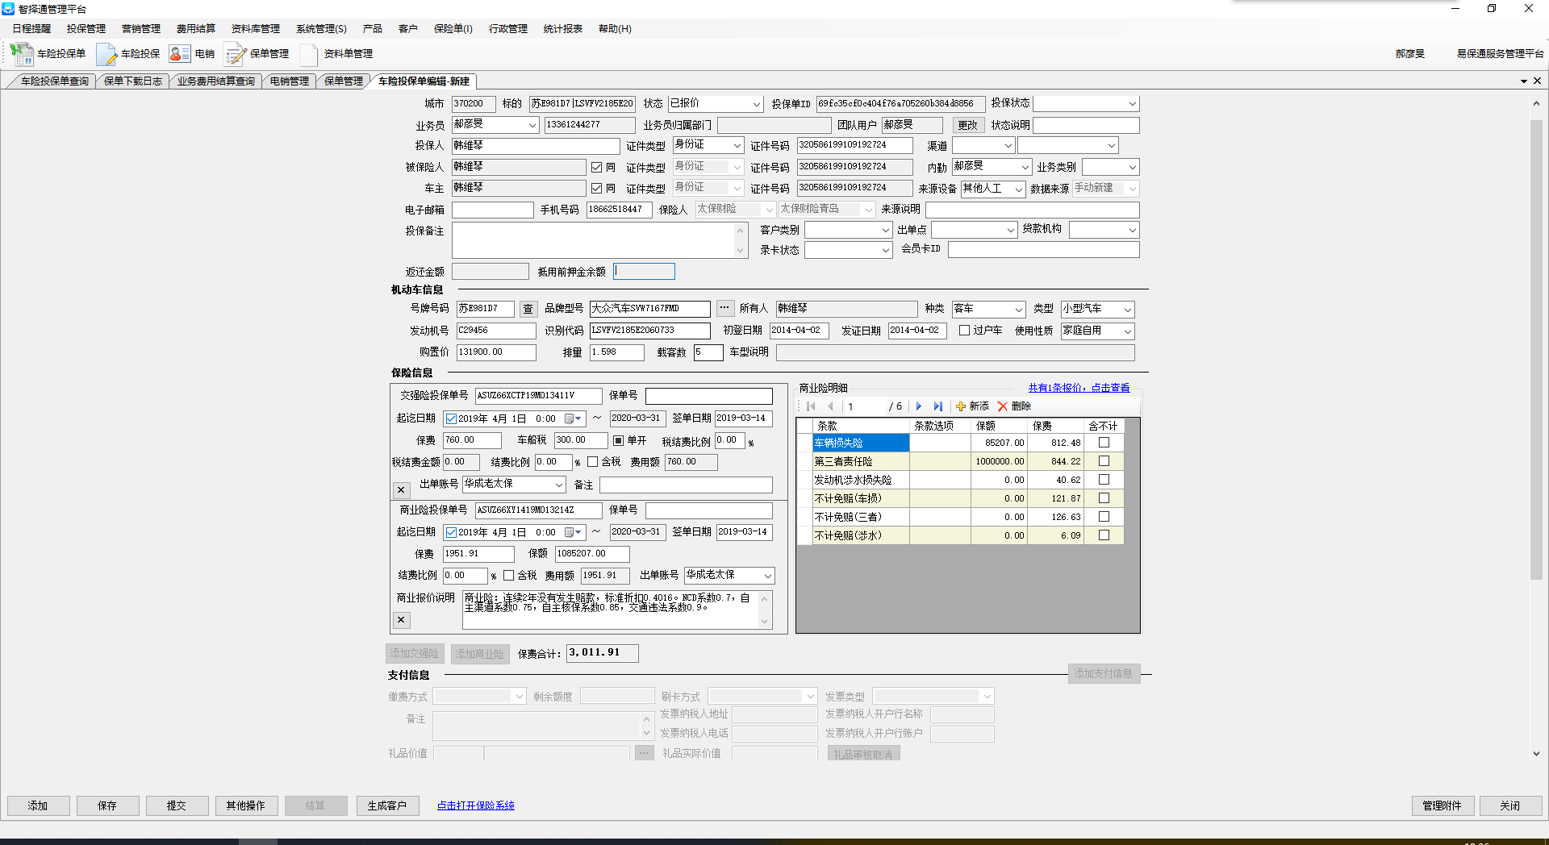Jump to last record in 商业险明细
Viewport: 1549px width, 845px height.
point(937,406)
